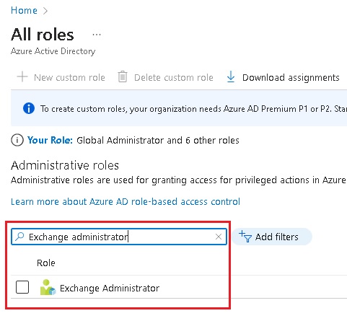Click the Add filters button

tap(272, 237)
